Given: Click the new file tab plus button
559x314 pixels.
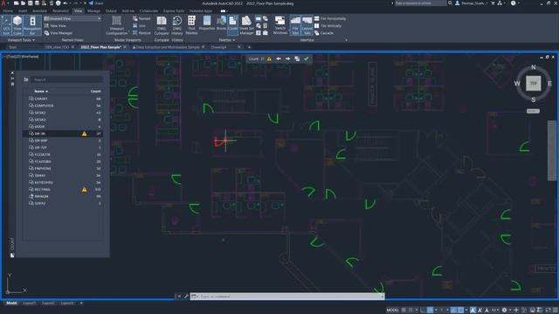Looking at the screenshot, I should click(249, 47).
